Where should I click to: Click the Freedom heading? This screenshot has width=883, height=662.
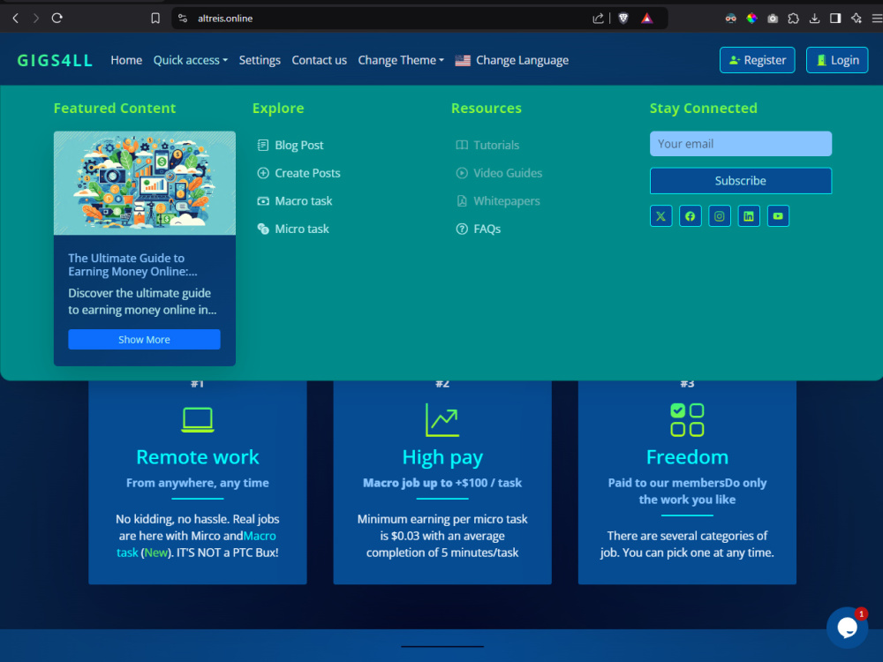click(x=687, y=457)
